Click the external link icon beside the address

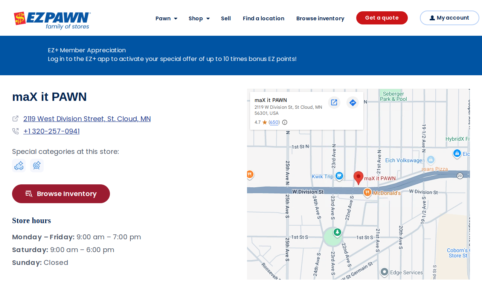click(15, 119)
